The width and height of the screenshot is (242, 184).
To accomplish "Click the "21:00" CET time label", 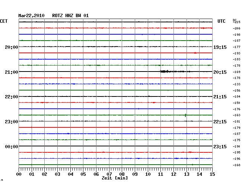I will pos(12,72).
